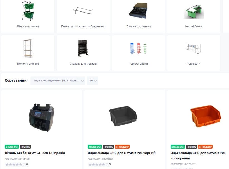Click the chevron arrow in sorting dropdown
Screen dimensions: 229x169
pyautogui.click(x=82, y=81)
